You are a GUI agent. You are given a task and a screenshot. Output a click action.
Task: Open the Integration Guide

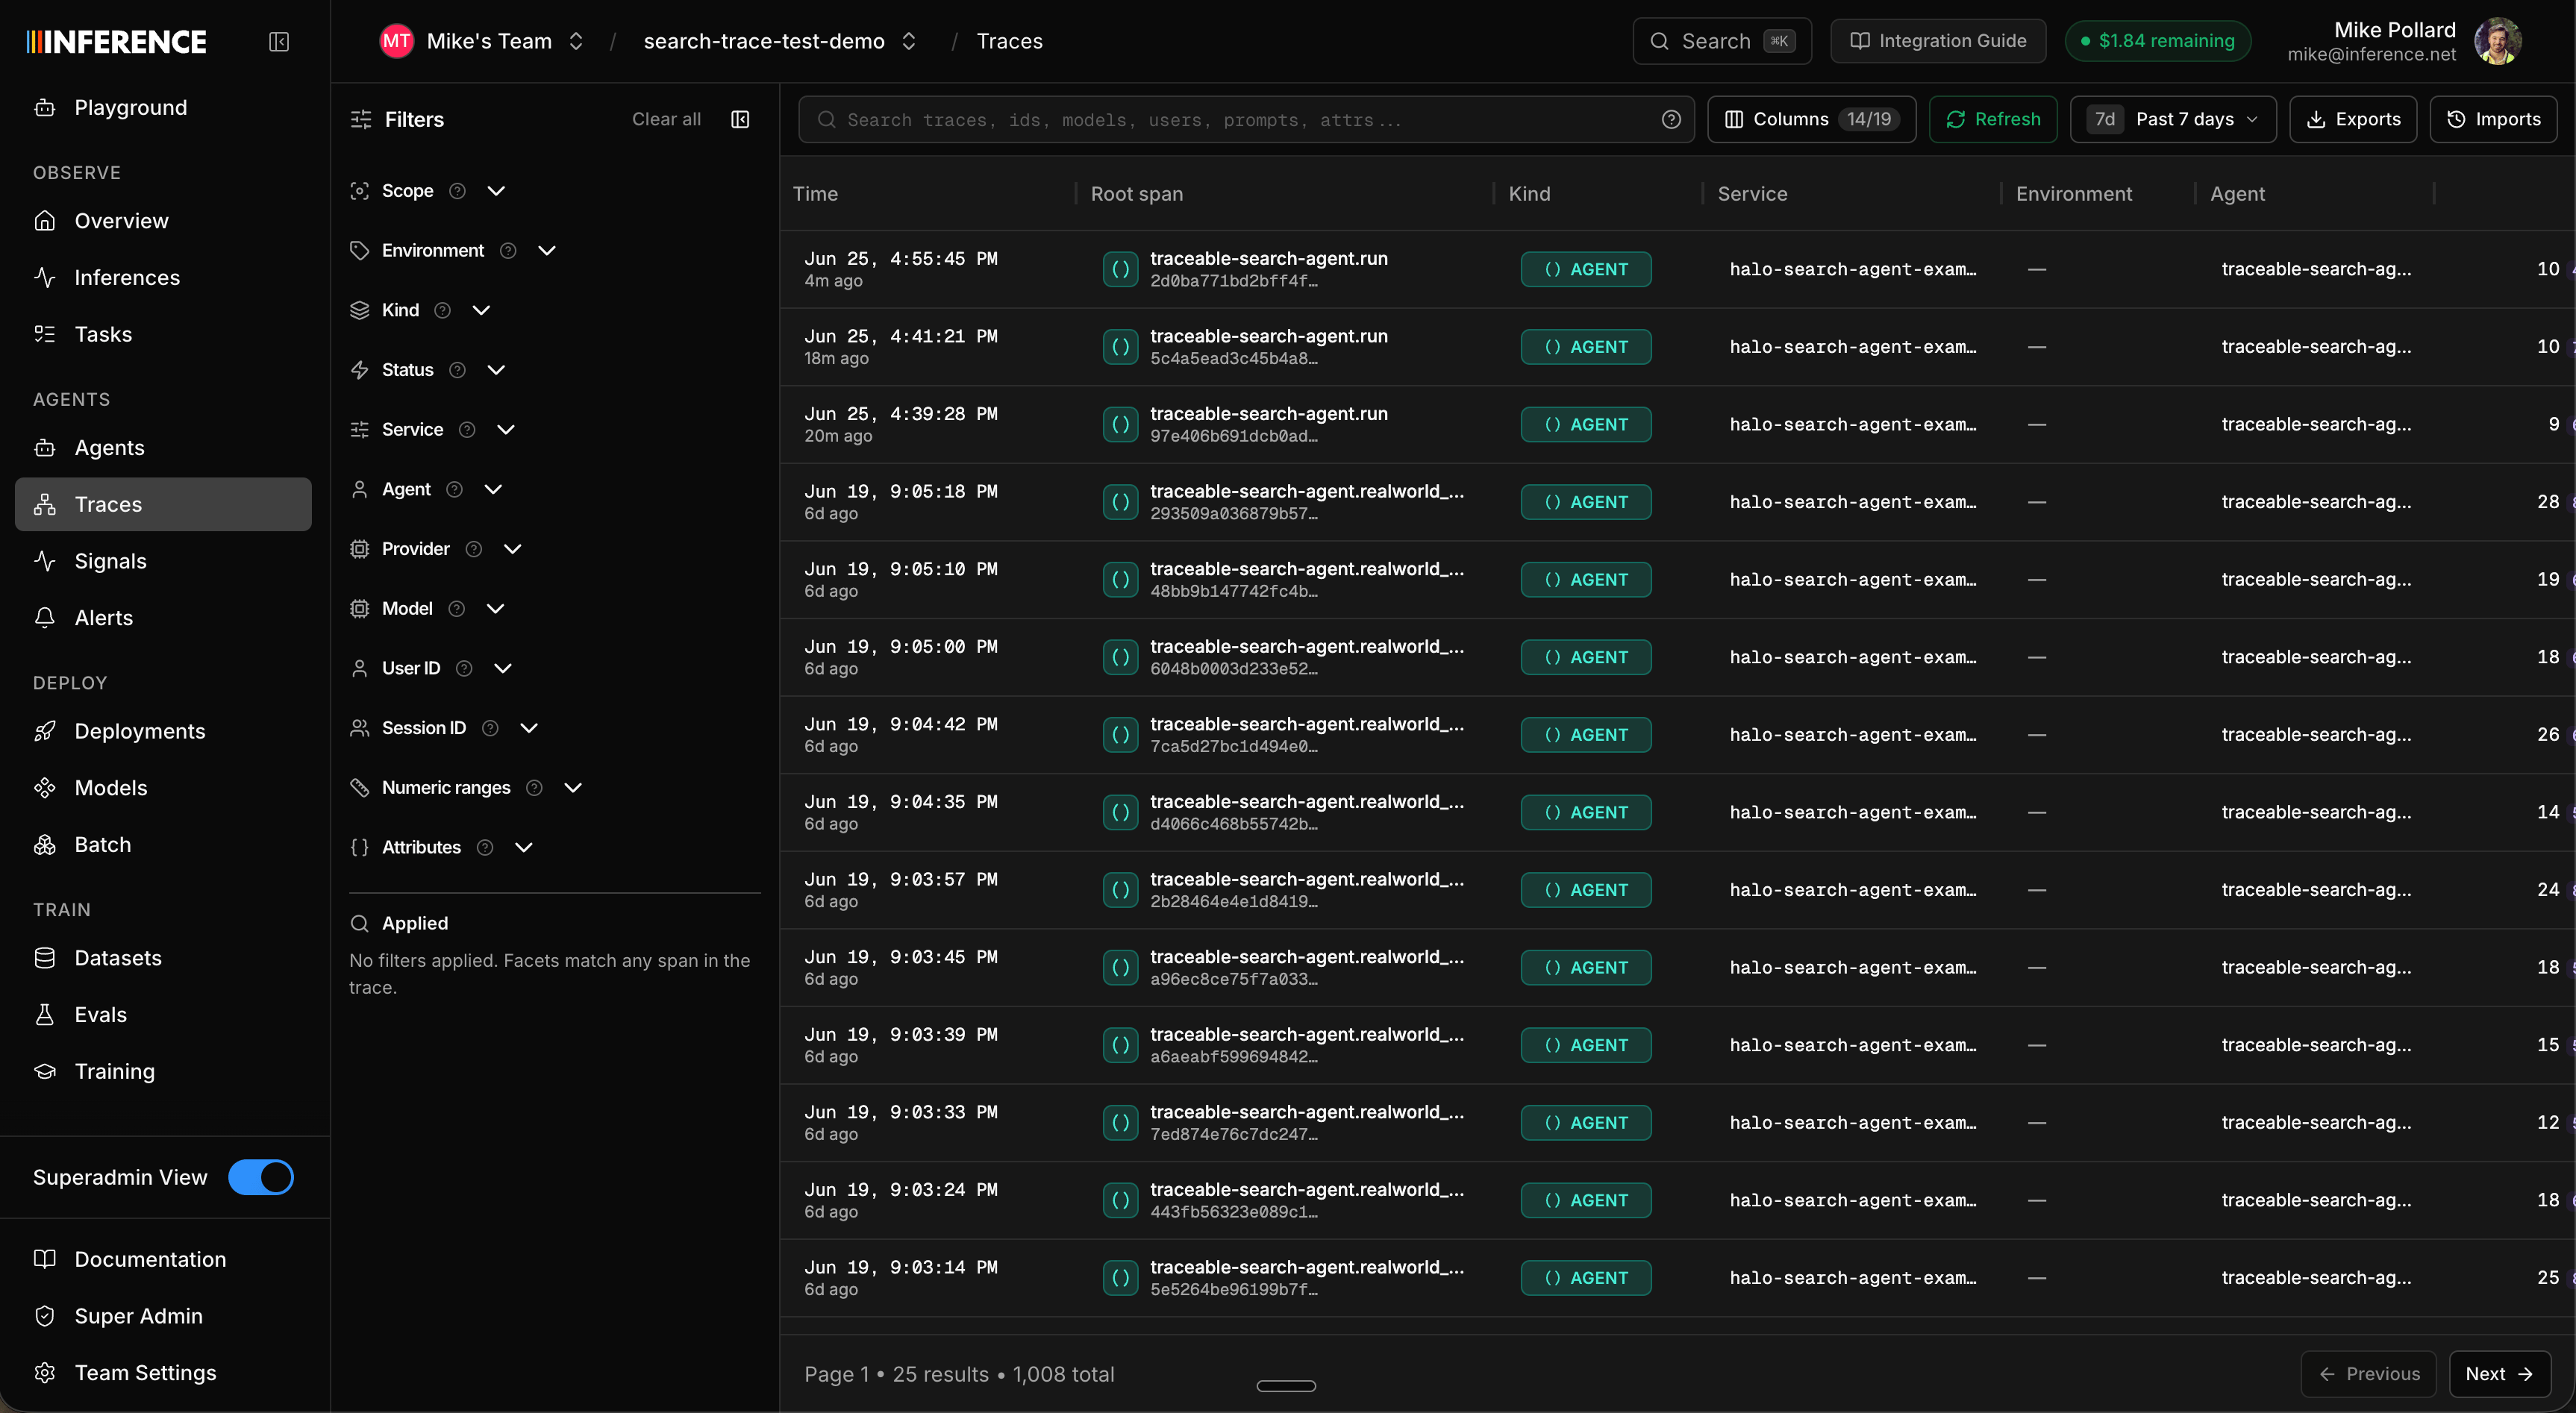pyautogui.click(x=1937, y=41)
